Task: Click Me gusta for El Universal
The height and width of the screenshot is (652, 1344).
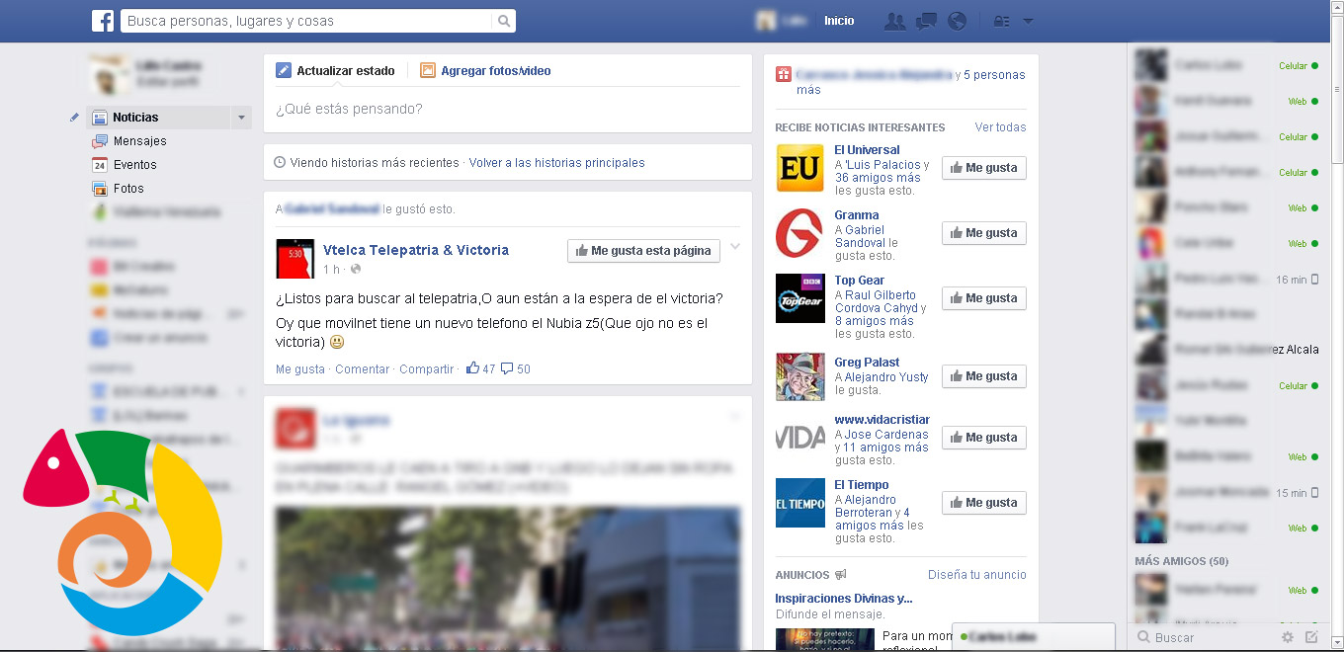Action: (x=983, y=167)
